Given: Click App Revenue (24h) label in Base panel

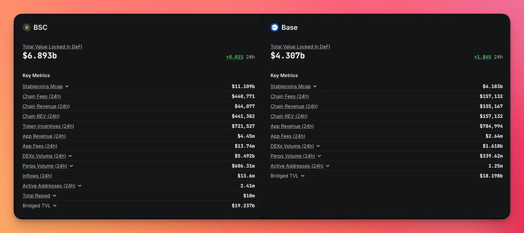Looking at the screenshot, I should [293, 126].
